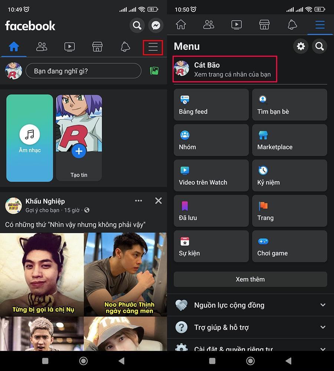Image resolution: width=334 pixels, height=371 pixels.
Task: Open the Kỷ niệm memories shortcut
Action: tap(289, 175)
